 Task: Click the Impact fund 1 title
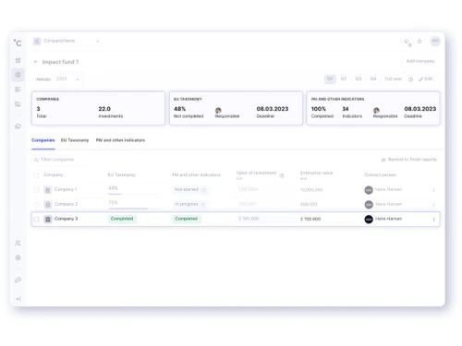(x=60, y=62)
